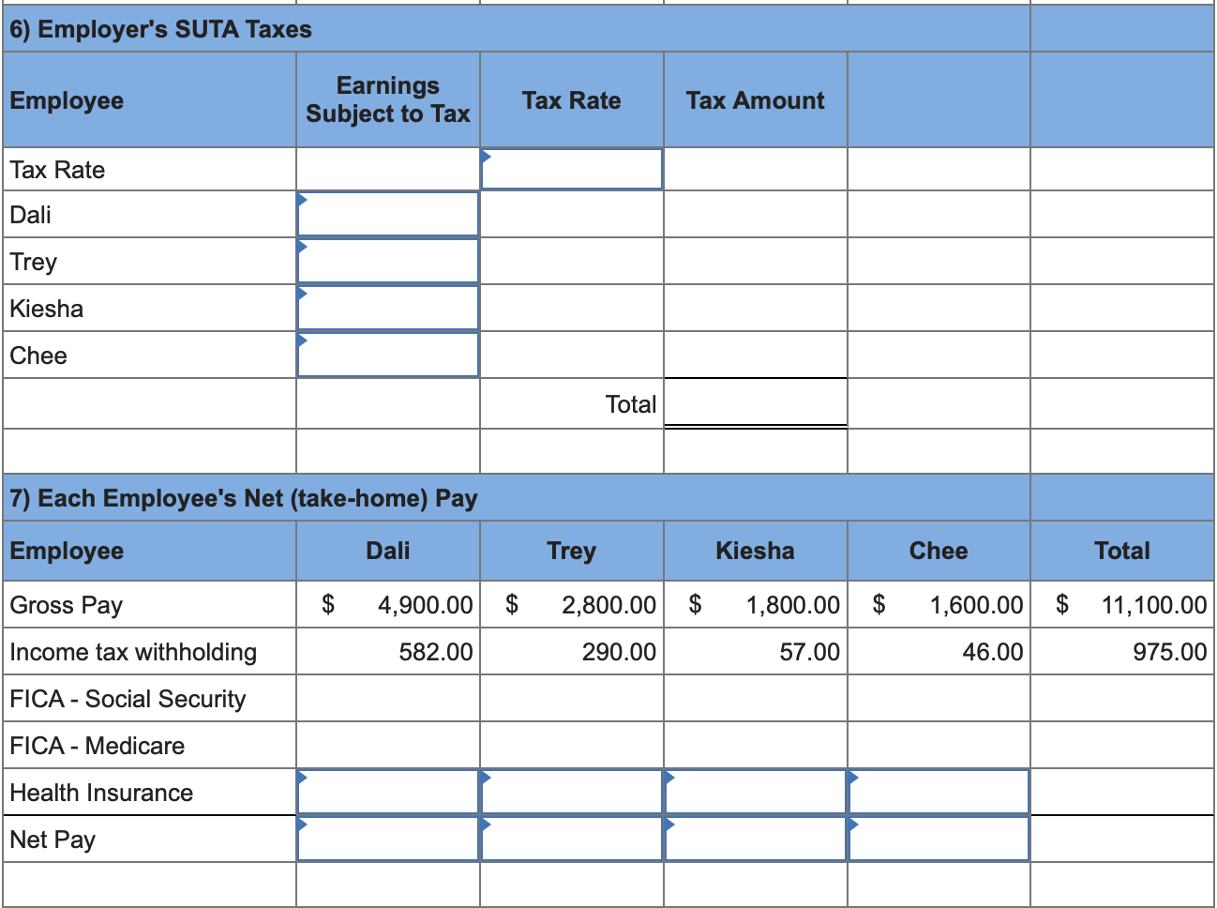Select the SUTA Tax Rate input cell
Screen dimensions: 1217x908
(572, 169)
